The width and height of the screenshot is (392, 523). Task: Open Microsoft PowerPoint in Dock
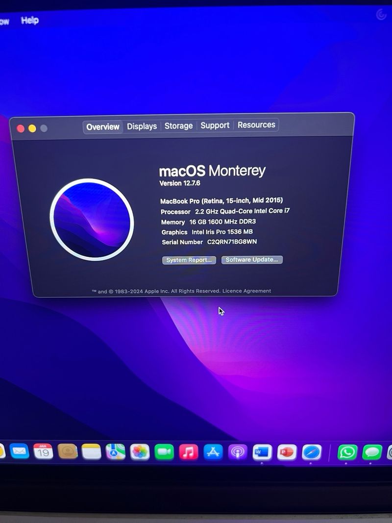[287, 452]
